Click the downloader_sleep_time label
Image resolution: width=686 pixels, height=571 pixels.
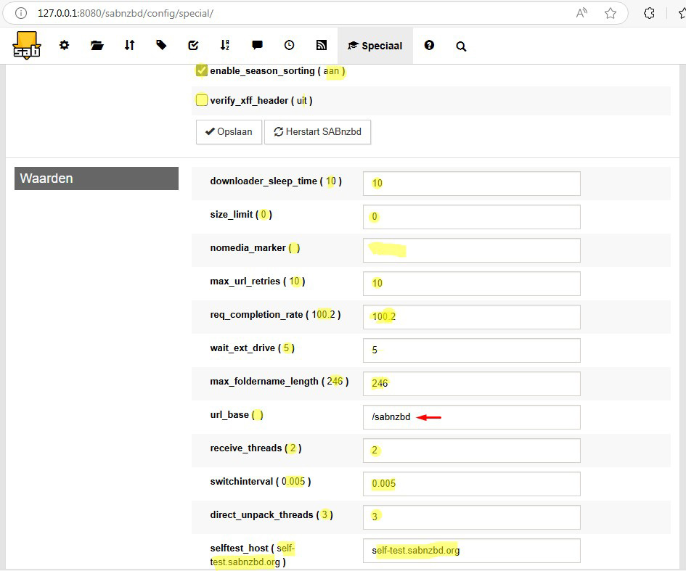(276, 181)
